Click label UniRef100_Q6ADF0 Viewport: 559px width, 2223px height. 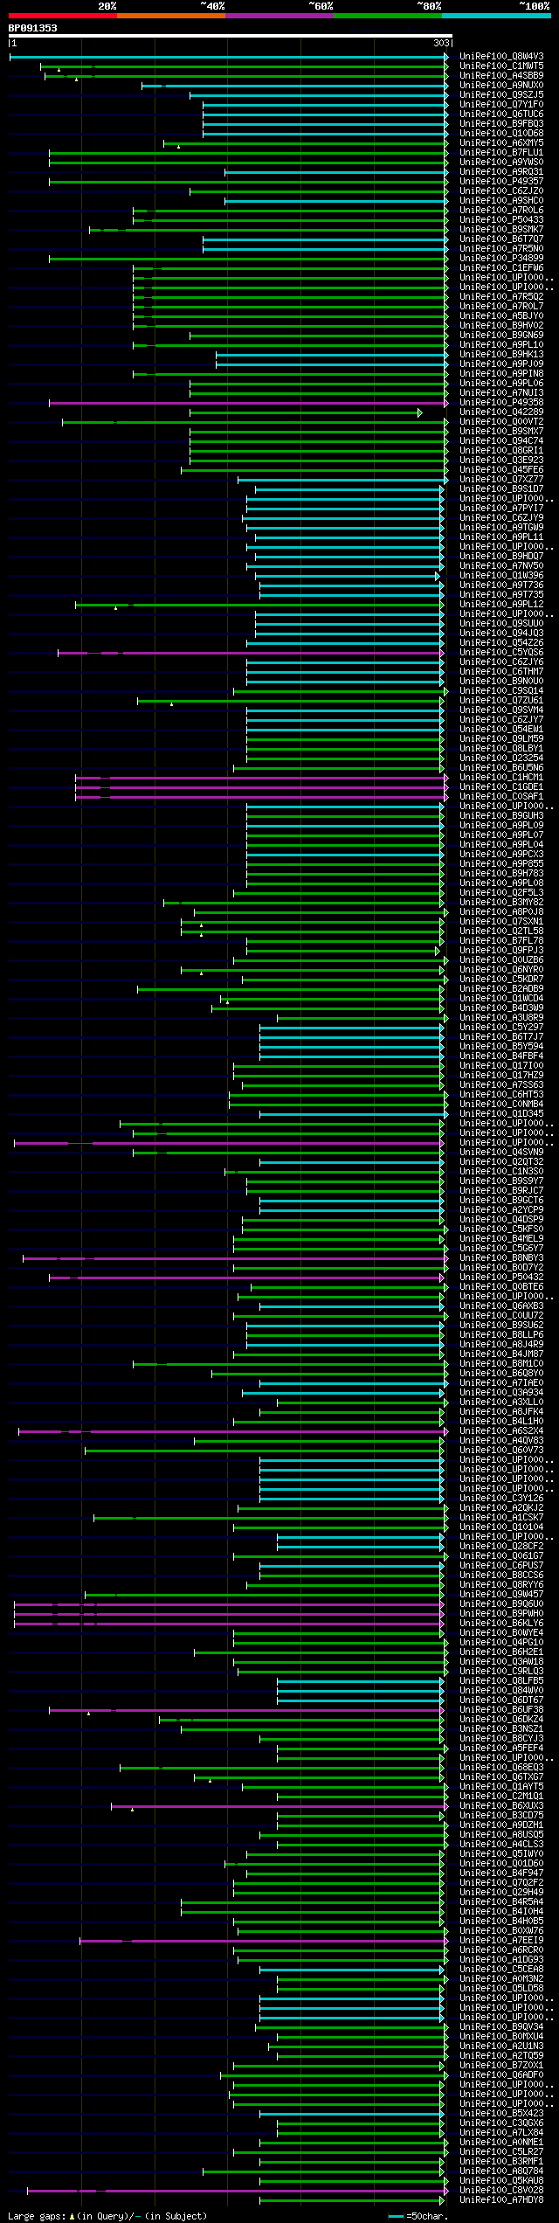[x=501, y=2075]
